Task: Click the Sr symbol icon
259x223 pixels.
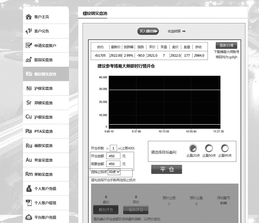Action: (29, 103)
